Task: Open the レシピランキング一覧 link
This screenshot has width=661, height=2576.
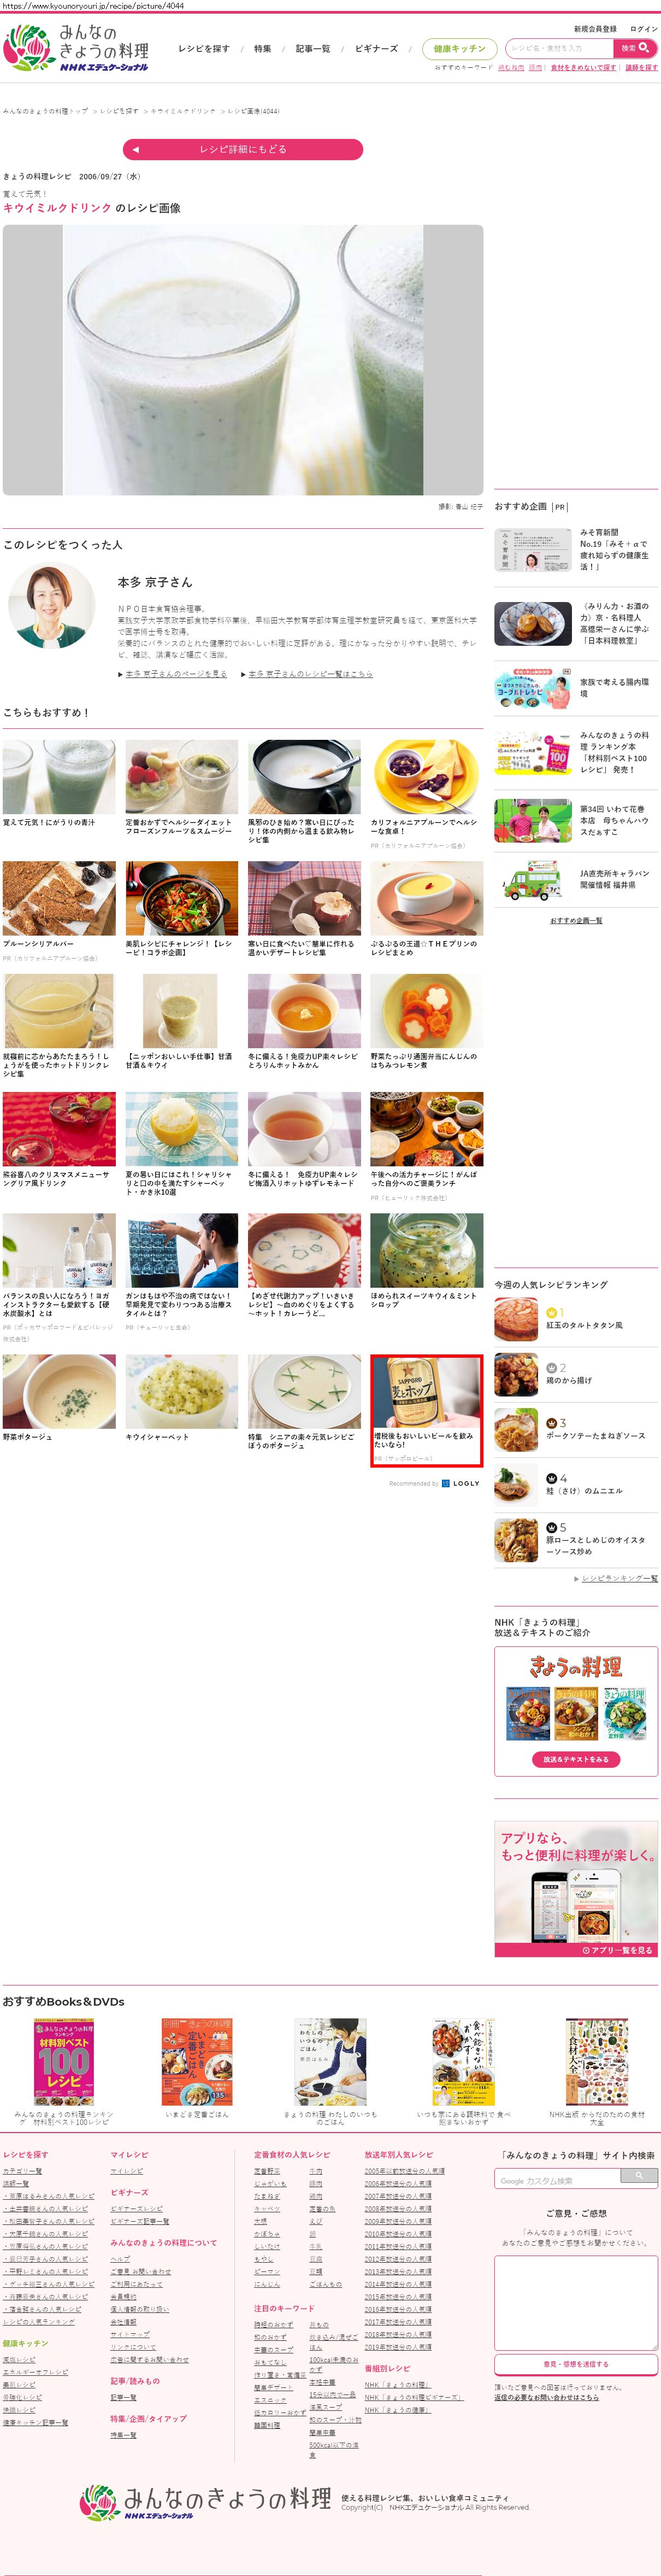Action: [x=619, y=1578]
